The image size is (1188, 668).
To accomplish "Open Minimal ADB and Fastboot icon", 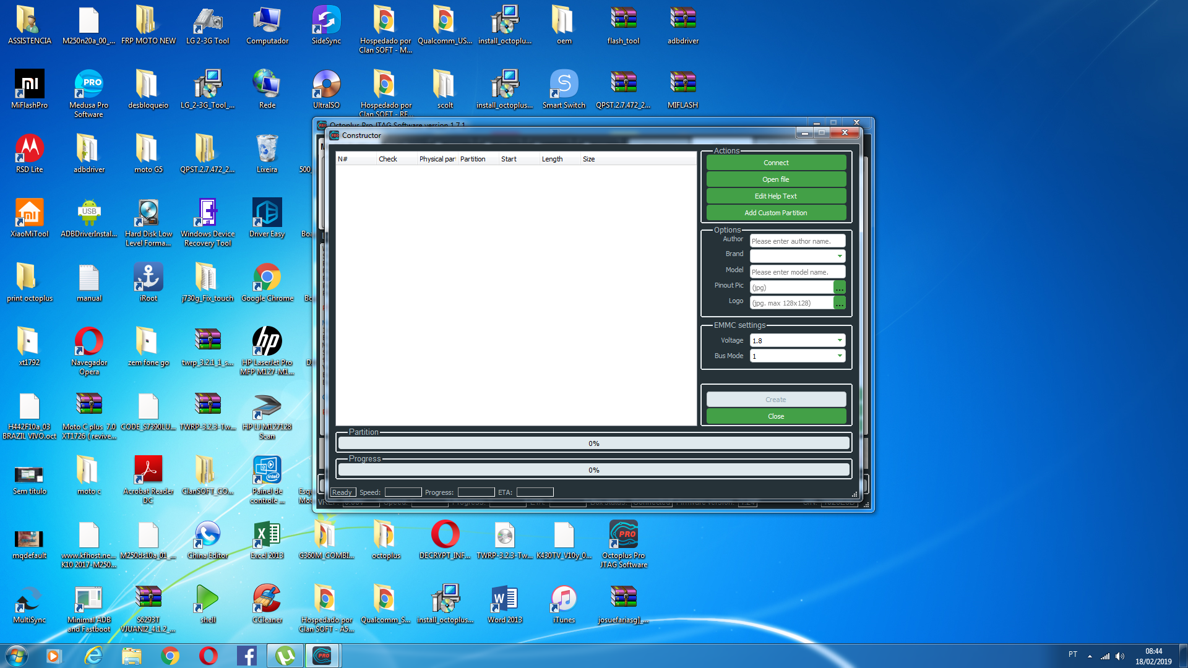I will click(x=88, y=609).
